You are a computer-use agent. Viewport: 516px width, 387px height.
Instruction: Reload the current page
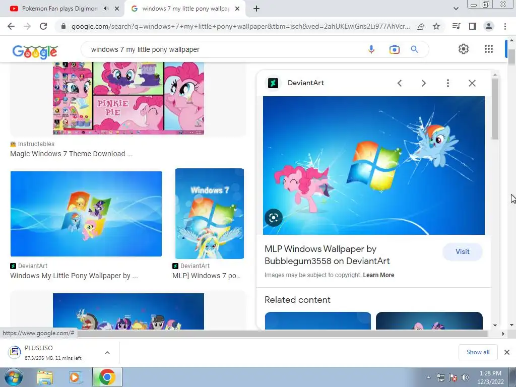point(43,26)
